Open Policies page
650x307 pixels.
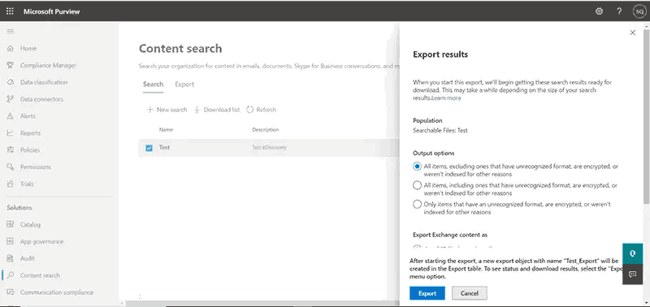(x=30, y=150)
